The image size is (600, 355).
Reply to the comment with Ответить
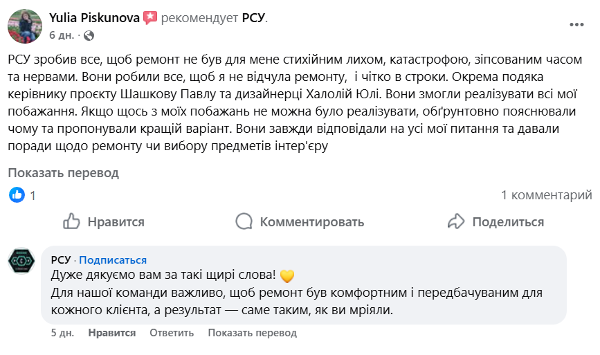coord(172,333)
